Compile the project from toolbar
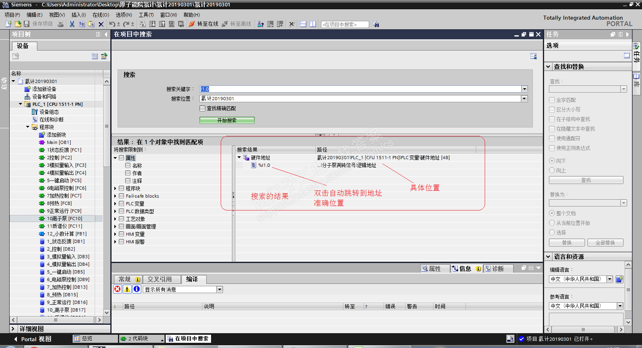This screenshot has width=642, height=348. pos(142,24)
